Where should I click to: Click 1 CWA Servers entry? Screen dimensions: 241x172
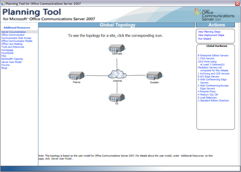(x=206, y=58)
